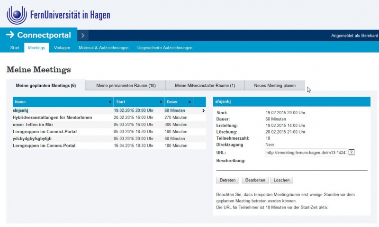Select Lerngruppen im Connec-Portal meeting
This screenshot has width=379, height=227.
pyautogui.click(x=109, y=145)
